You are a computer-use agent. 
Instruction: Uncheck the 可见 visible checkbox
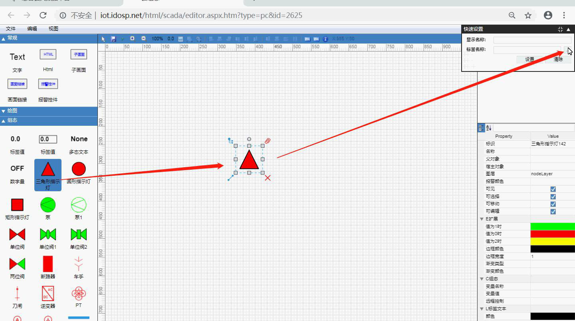pos(553,189)
